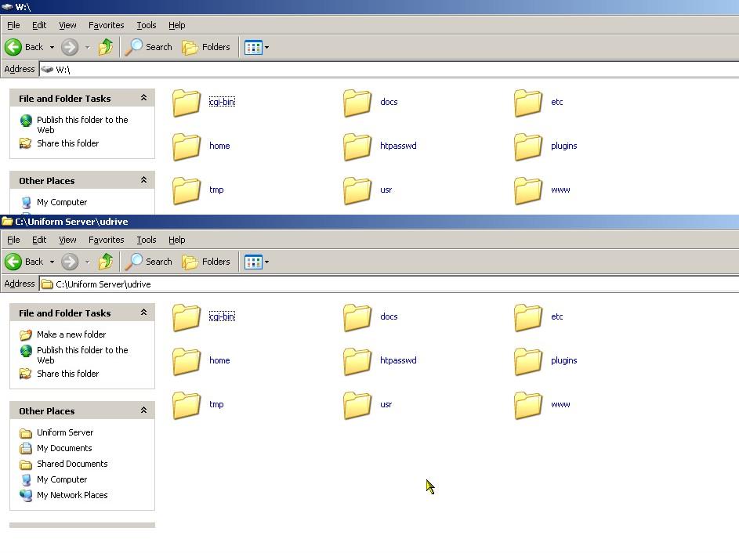Open the File menu in the W:\ window

(13, 25)
